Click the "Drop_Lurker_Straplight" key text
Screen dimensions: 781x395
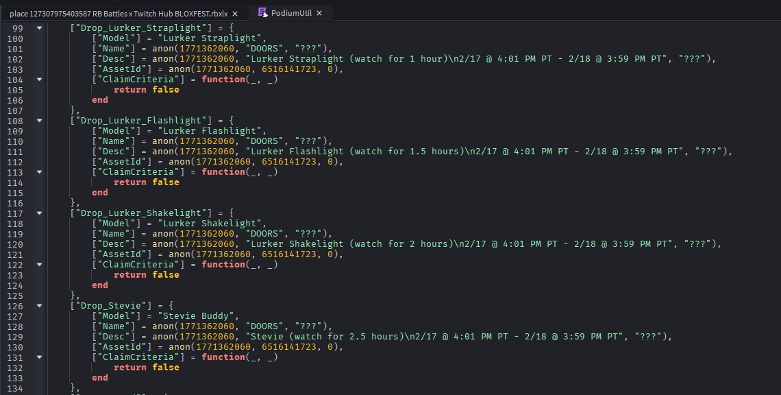(x=141, y=28)
